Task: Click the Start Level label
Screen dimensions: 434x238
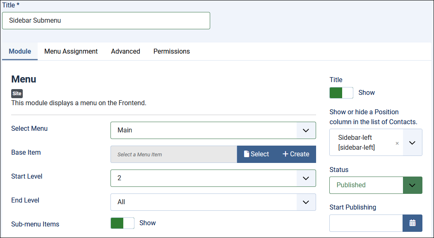Action: pyautogui.click(x=27, y=176)
